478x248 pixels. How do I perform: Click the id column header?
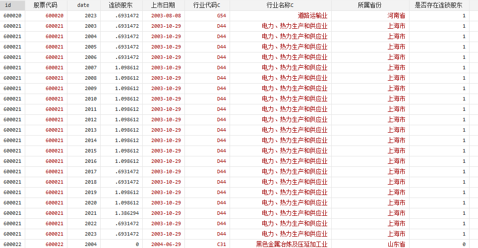(8, 5)
